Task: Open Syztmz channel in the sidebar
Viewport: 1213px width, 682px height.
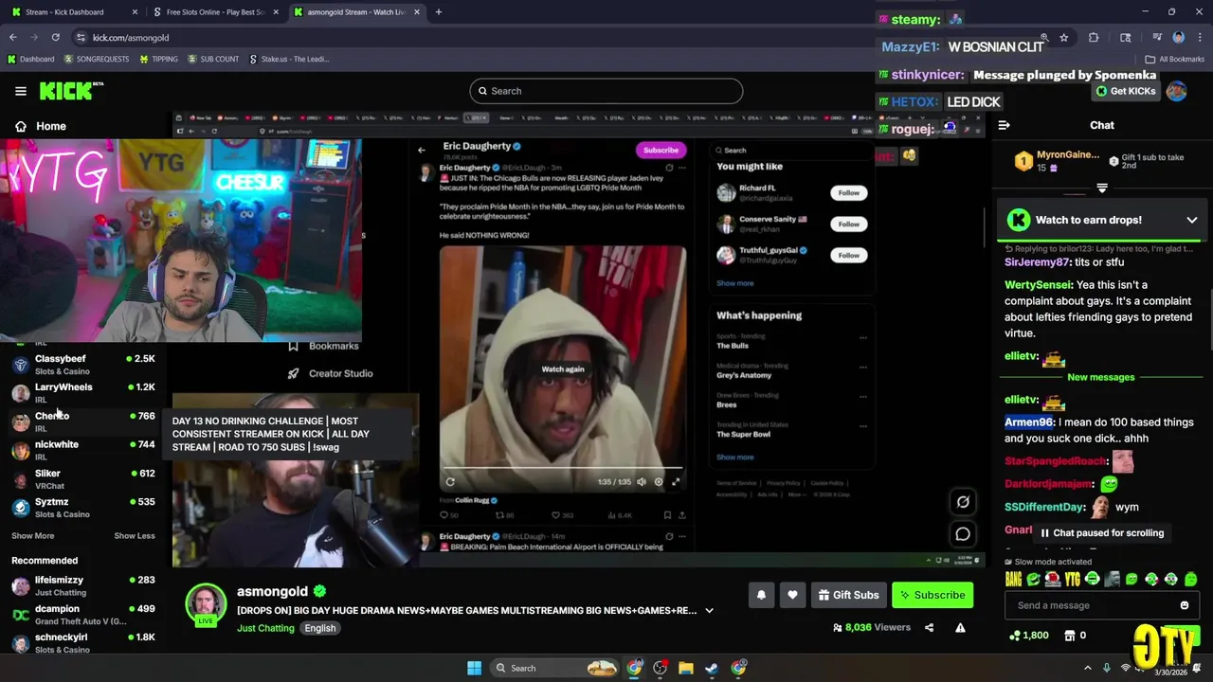Action: click(83, 507)
